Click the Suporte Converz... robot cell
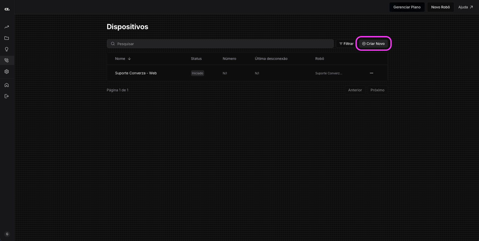The height and width of the screenshot is (241, 479). [x=329, y=73]
